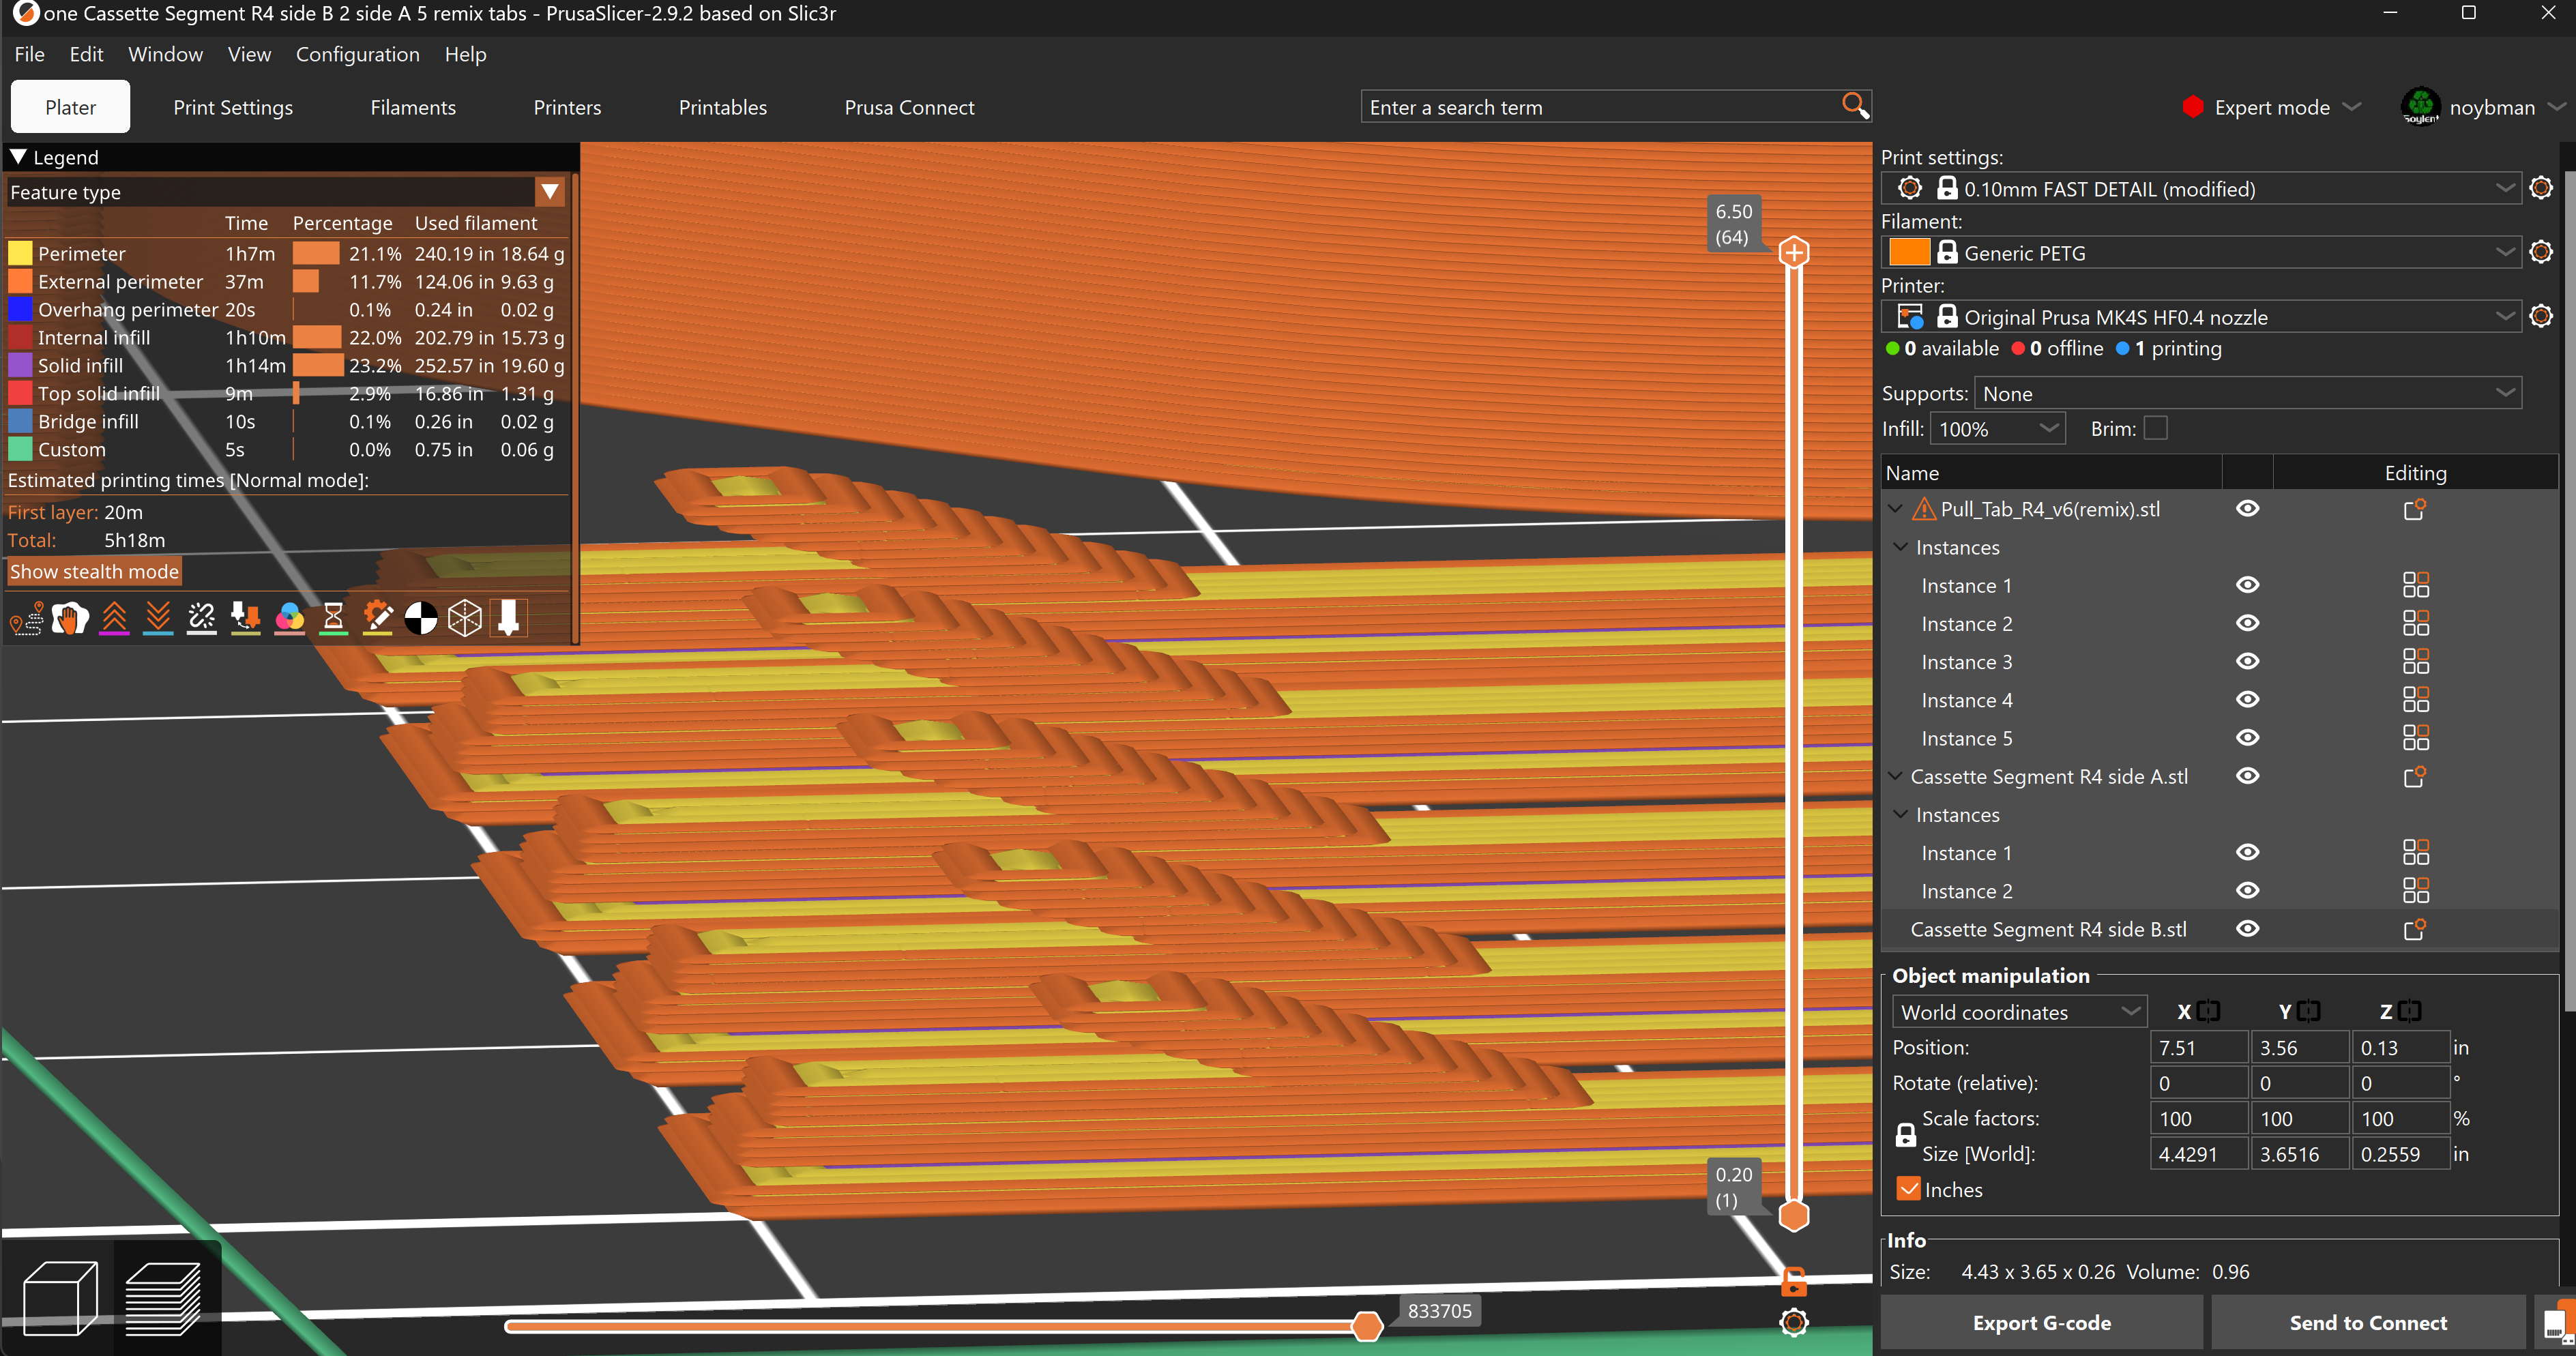
Task: Toggle wipe moves hand icon in legend
Action: 70,619
